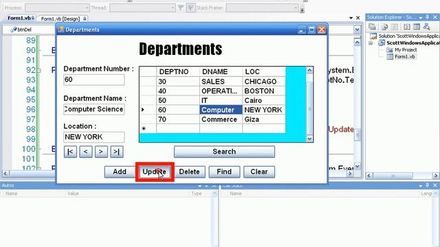440x247 pixels.
Task: Go to last record with >| button
Action: 116,152
